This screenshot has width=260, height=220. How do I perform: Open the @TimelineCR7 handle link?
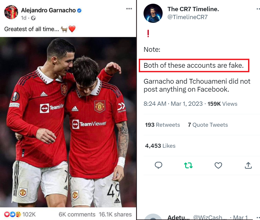click(x=187, y=17)
